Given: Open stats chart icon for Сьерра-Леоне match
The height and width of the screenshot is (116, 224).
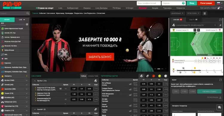Looking at the screenshot, I should (x=130, y=90).
